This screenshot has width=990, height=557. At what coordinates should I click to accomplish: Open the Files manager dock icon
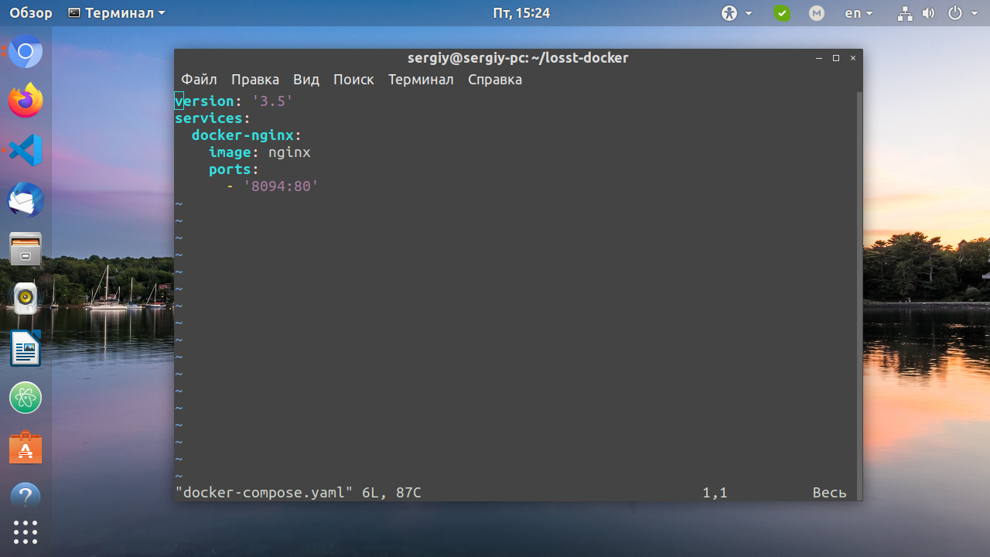coord(26,249)
